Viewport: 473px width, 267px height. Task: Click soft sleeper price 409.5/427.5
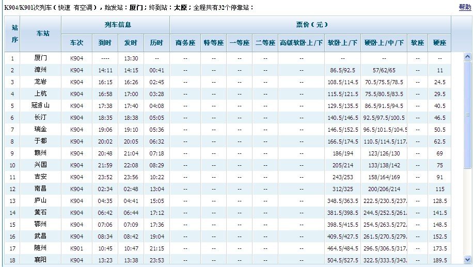[343, 237]
